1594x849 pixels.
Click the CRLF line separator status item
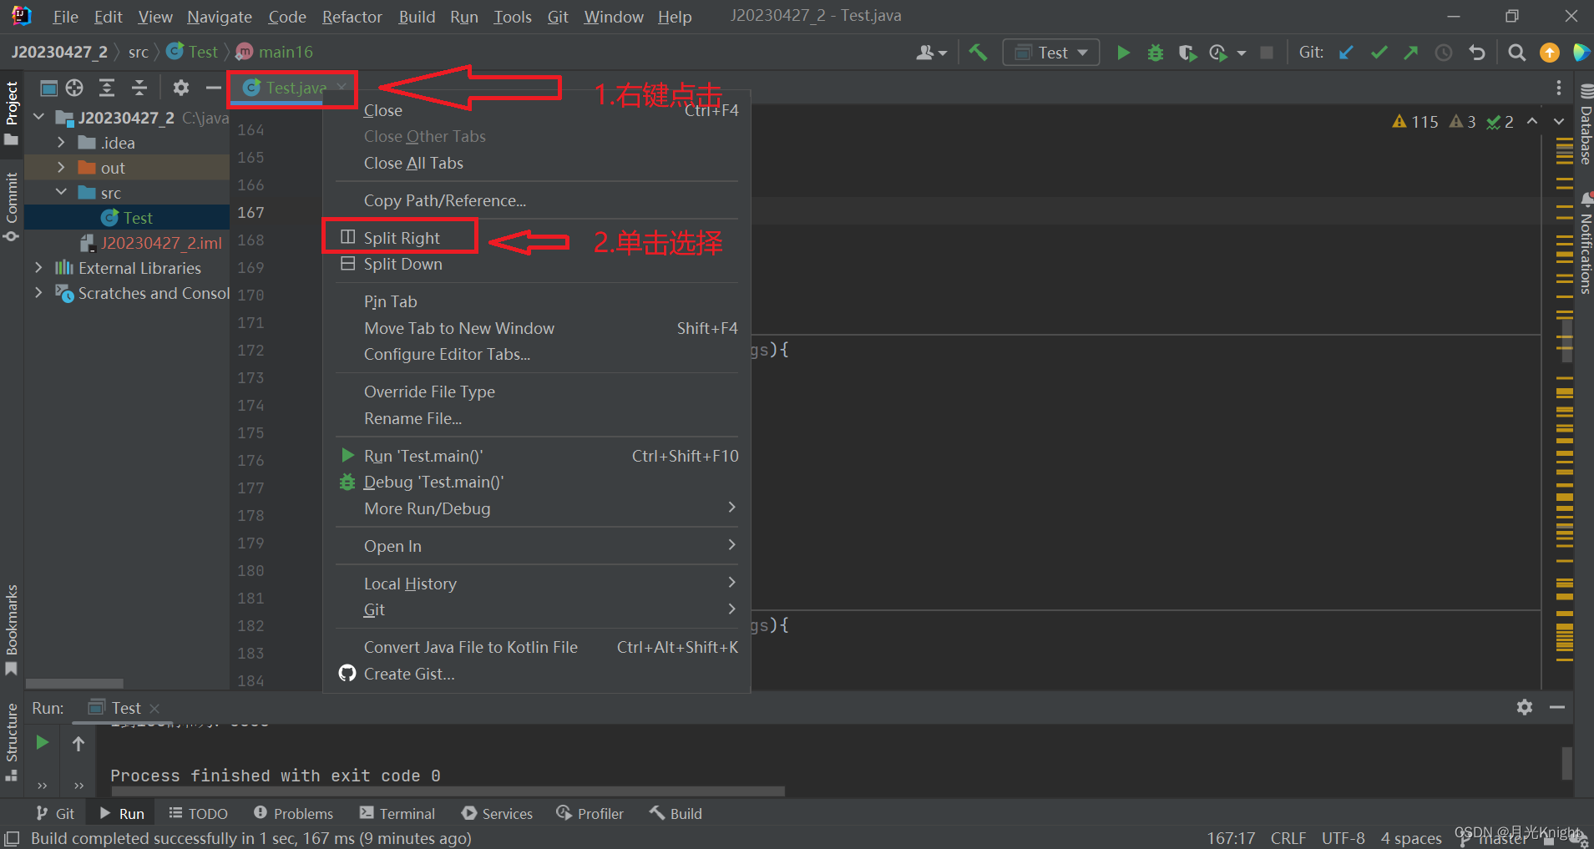pyautogui.click(x=1288, y=838)
